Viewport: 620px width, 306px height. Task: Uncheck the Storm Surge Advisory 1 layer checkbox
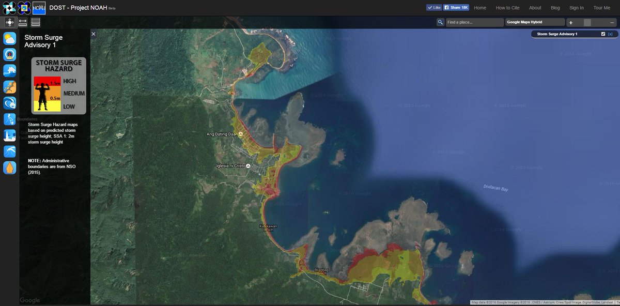point(603,34)
